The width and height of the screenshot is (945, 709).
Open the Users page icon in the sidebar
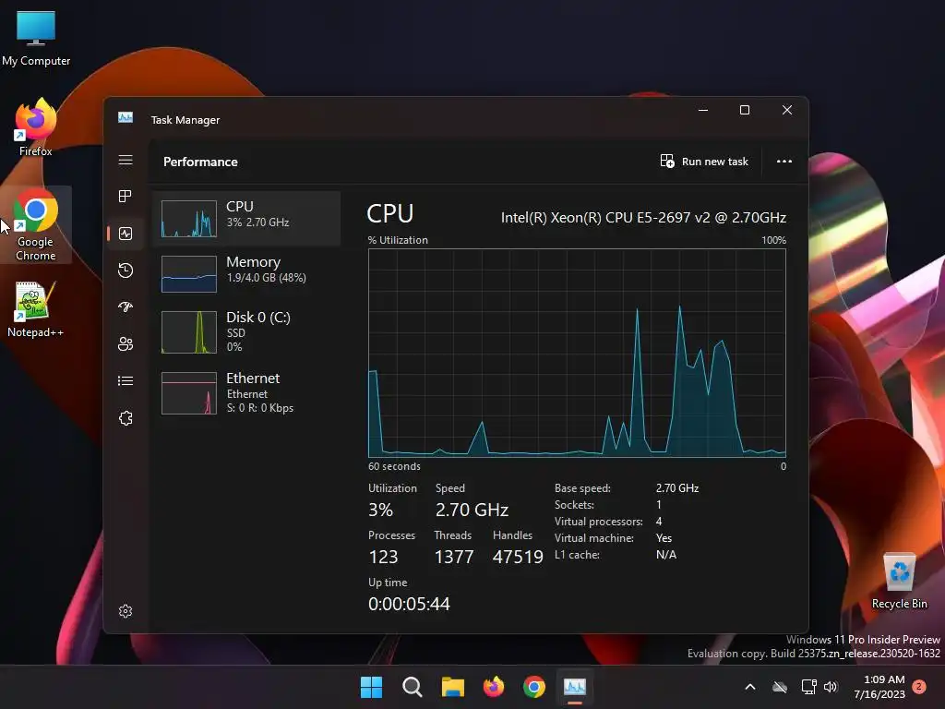126,343
